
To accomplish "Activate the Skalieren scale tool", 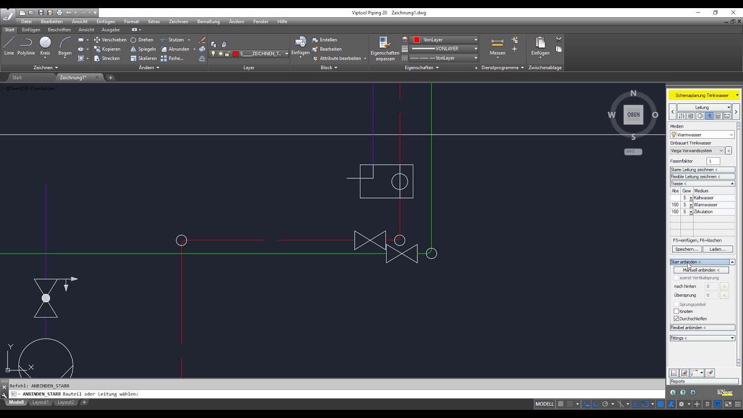I will click(143, 59).
